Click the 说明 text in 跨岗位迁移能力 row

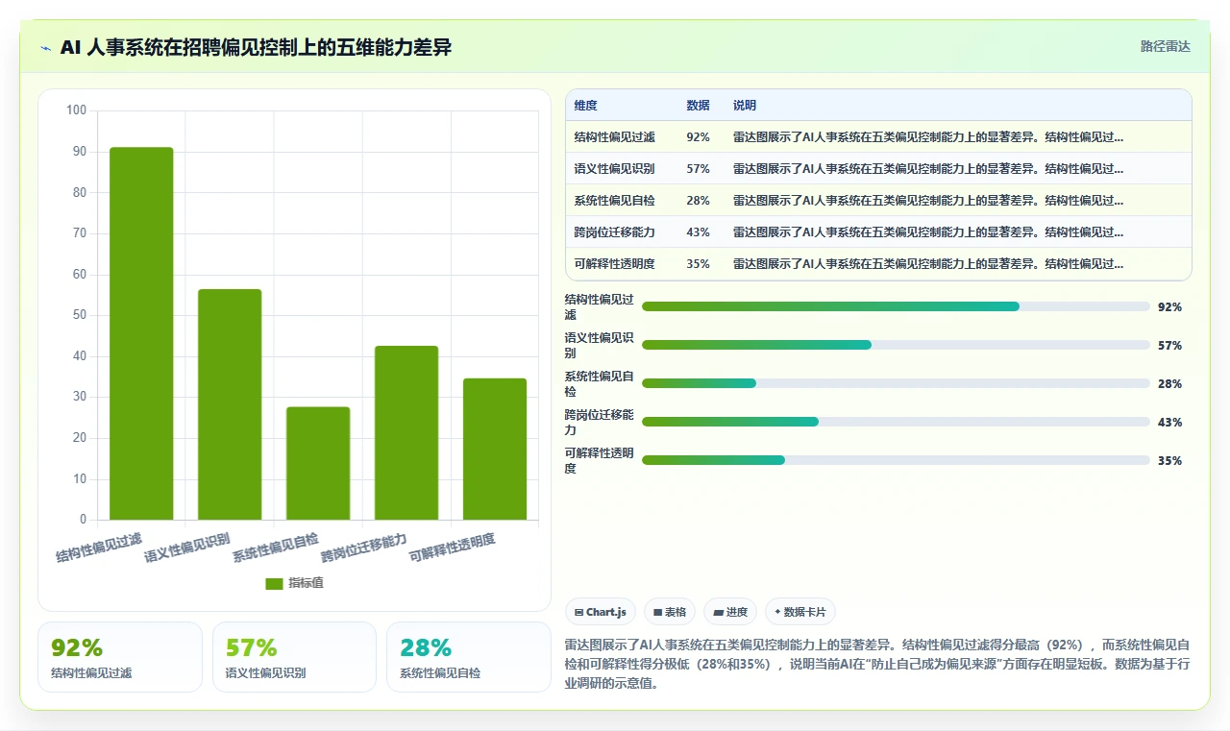[x=928, y=232]
